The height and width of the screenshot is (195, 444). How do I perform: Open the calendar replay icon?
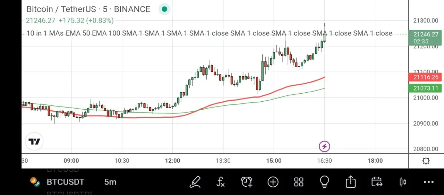[377, 181]
